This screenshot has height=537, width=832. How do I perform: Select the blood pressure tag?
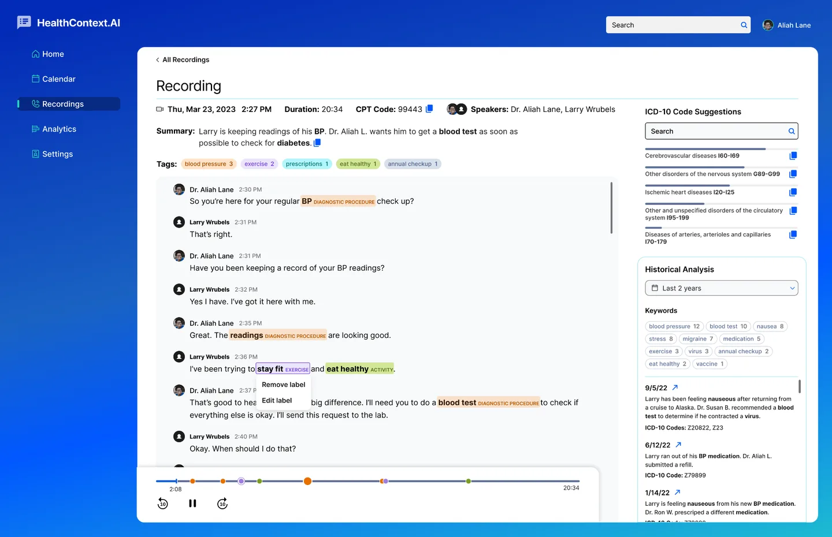tap(209, 163)
